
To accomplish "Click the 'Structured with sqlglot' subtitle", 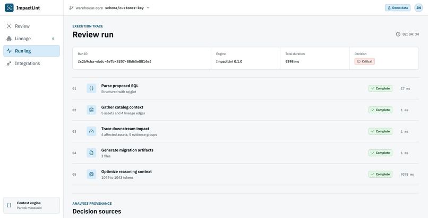I will click(x=119, y=92).
